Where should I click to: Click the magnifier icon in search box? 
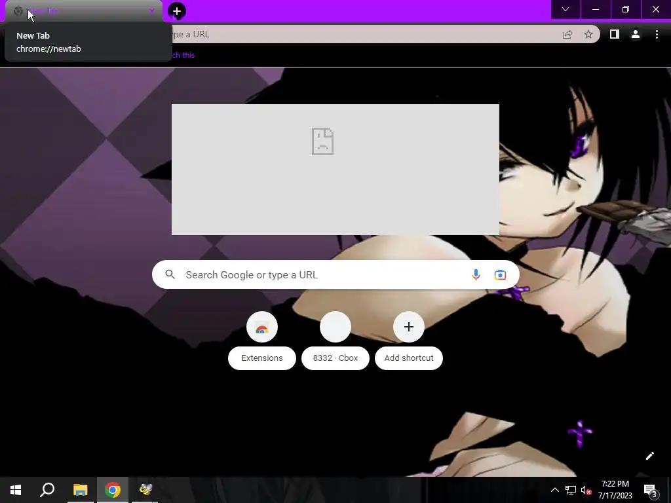(x=170, y=274)
